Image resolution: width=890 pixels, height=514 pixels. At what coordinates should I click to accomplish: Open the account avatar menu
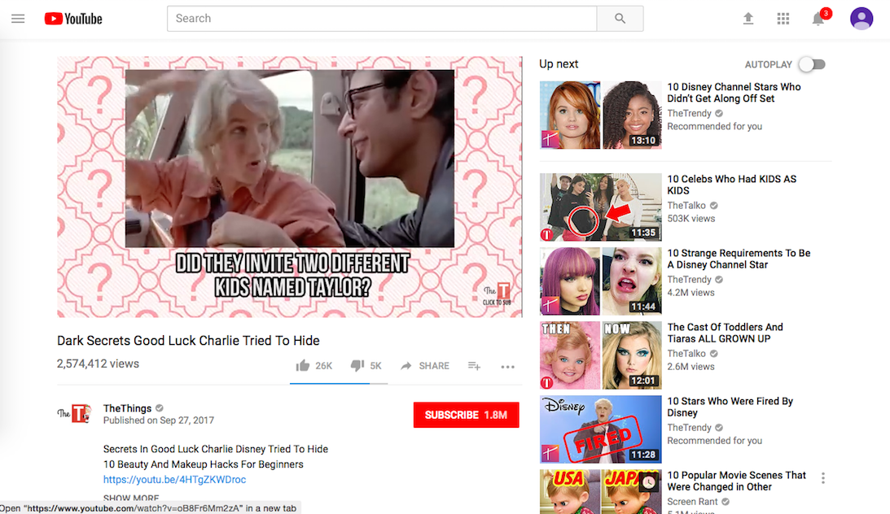pyautogui.click(x=861, y=19)
